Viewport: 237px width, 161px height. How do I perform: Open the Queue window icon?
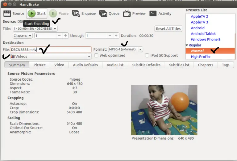[x=103, y=13]
